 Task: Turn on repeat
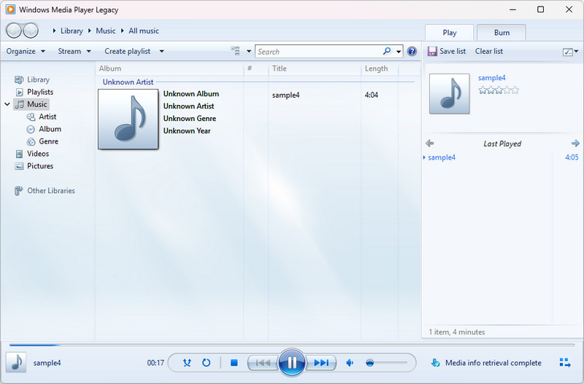pos(206,362)
